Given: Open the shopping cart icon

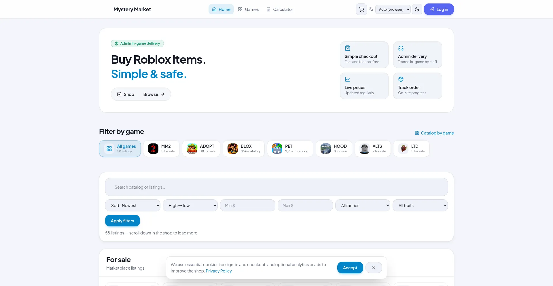Looking at the screenshot, I should [x=361, y=9].
